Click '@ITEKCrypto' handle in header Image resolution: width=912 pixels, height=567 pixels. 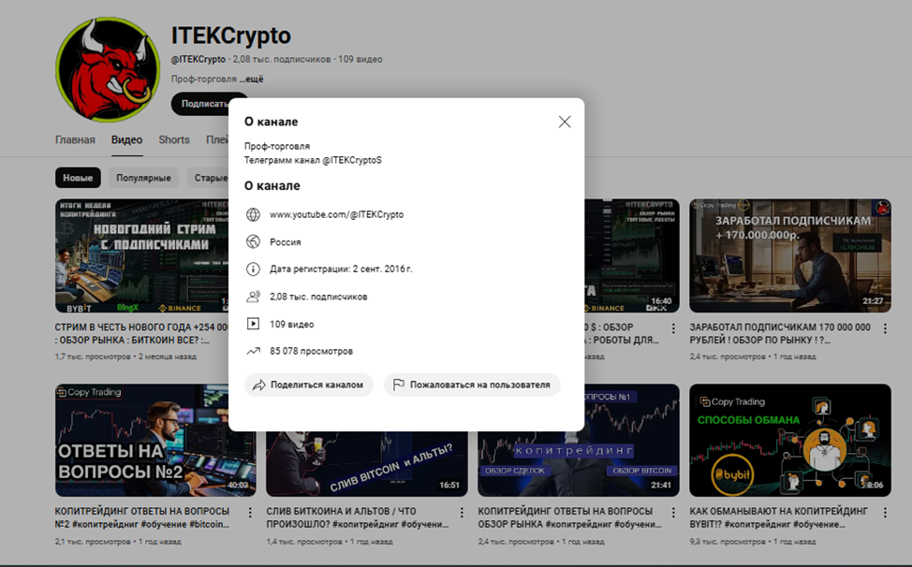(x=199, y=59)
